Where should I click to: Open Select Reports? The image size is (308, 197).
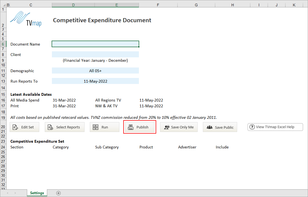65,127
